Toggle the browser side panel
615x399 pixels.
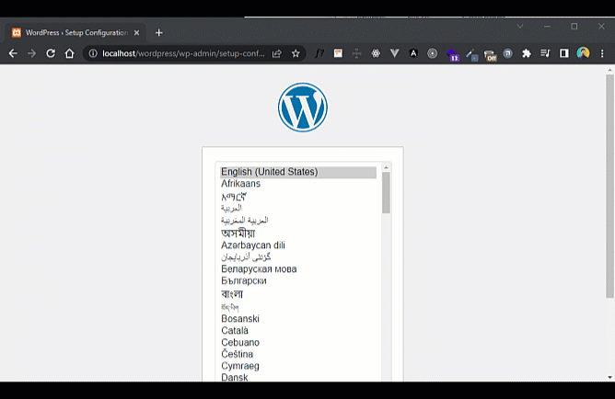pyautogui.click(x=564, y=53)
